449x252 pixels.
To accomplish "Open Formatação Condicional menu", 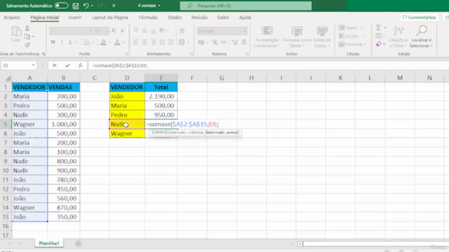I will point(267,36).
